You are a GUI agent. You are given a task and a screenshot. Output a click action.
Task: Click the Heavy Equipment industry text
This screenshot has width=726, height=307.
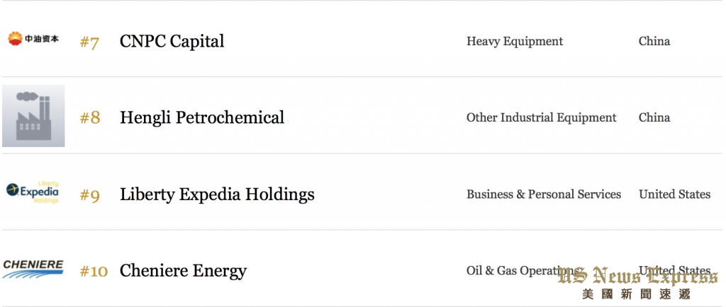(515, 42)
